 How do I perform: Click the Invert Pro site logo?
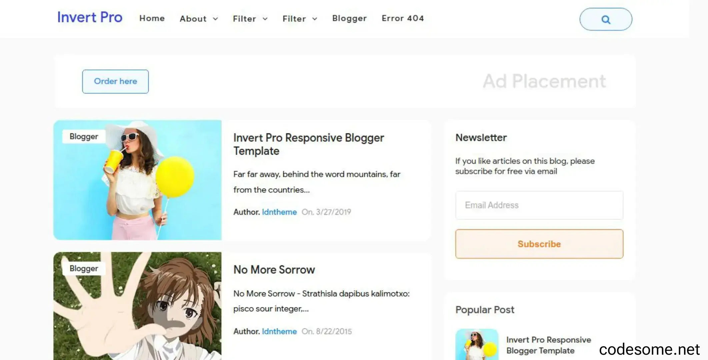point(90,17)
